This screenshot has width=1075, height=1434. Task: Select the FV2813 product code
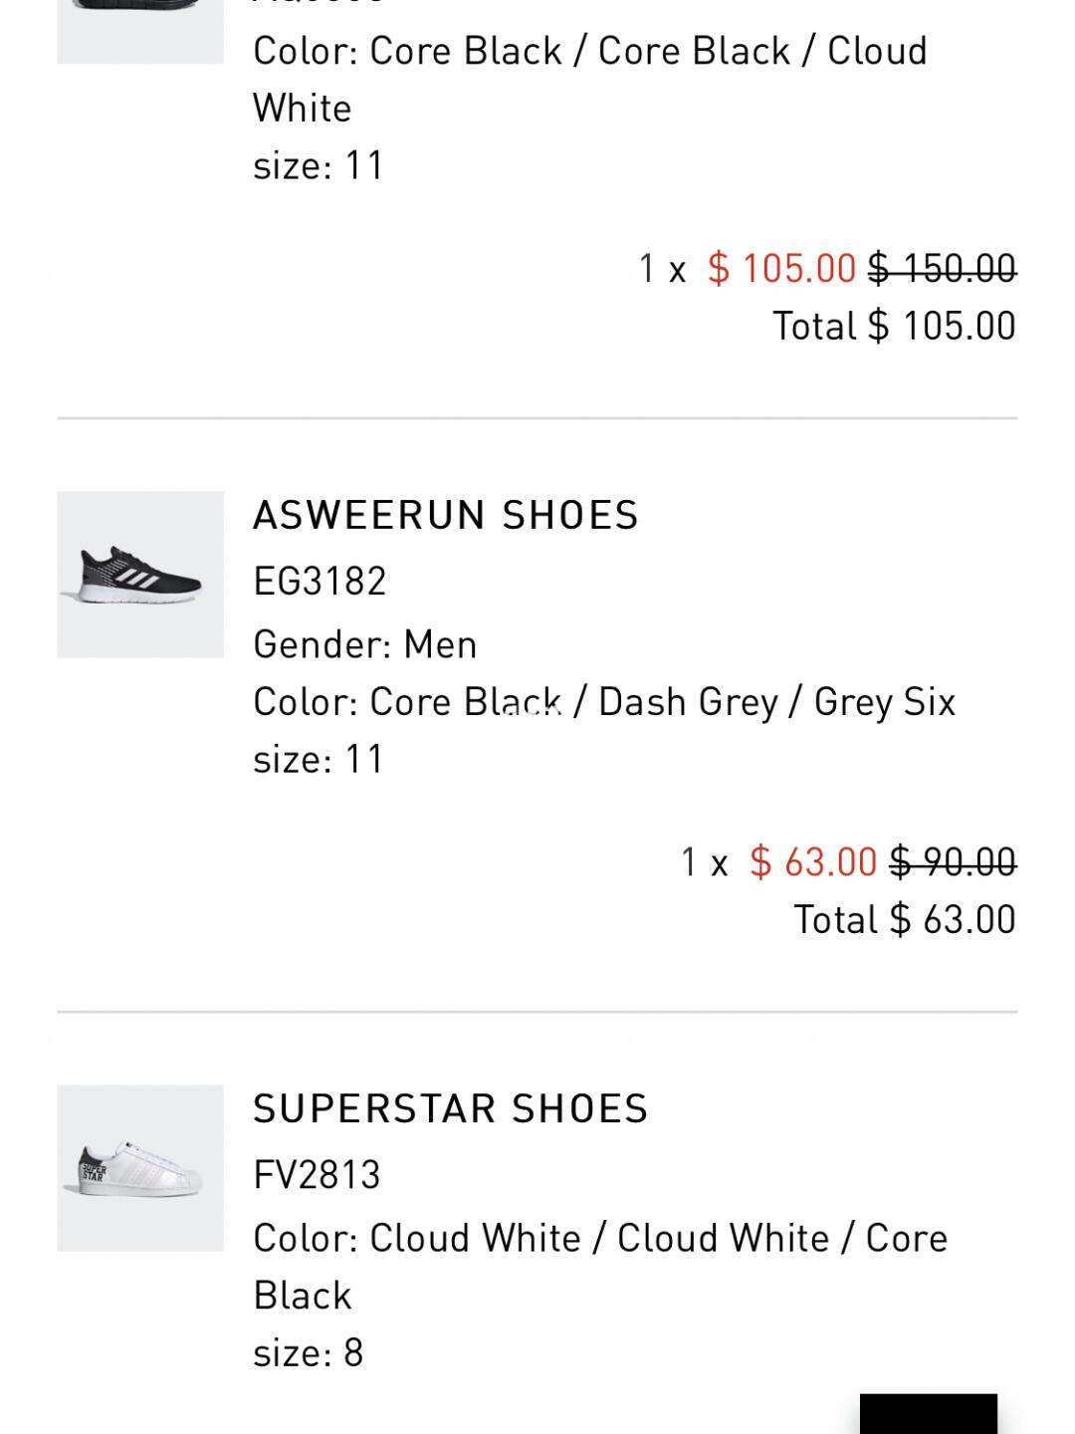pos(317,1174)
